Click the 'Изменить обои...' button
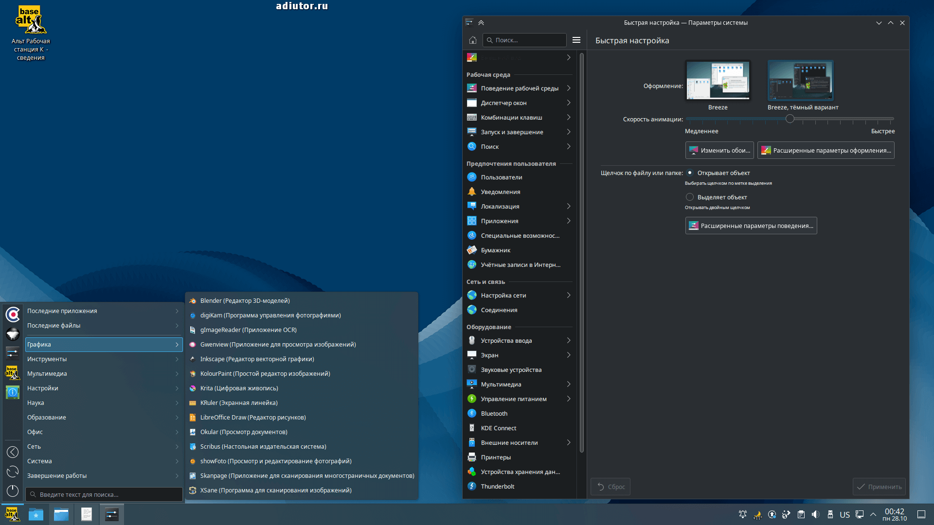Viewport: 934px width, 525px height. [x=719, y=150]
